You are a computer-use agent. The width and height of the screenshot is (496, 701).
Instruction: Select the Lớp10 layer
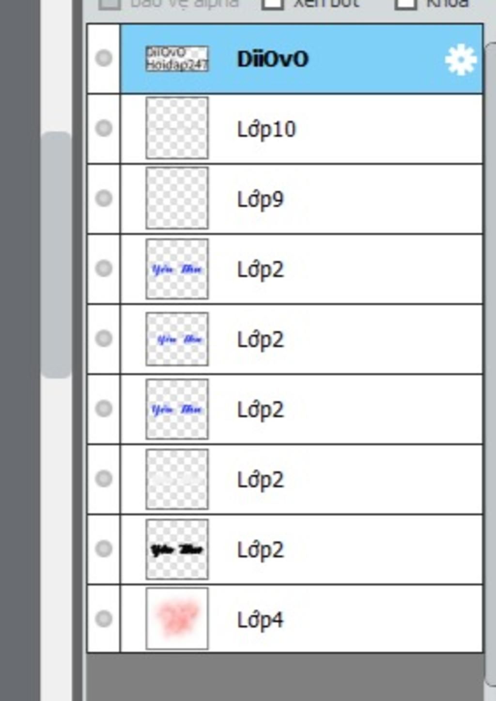point(301,129)
